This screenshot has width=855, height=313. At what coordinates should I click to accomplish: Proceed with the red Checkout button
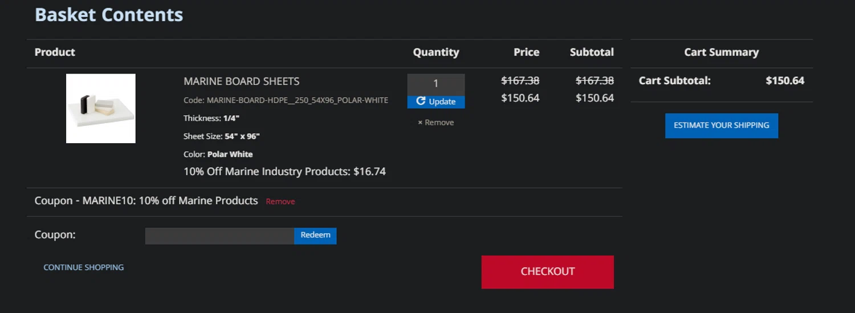(x=548, y=272)
